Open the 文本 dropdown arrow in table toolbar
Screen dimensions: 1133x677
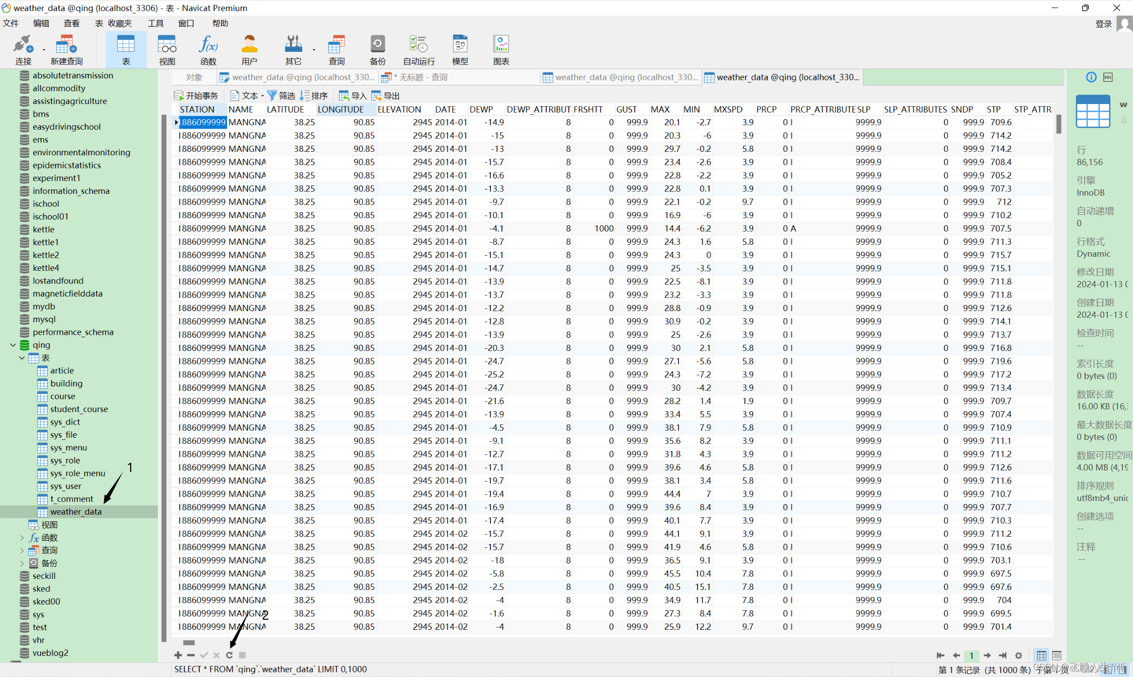tap(263, 95)
